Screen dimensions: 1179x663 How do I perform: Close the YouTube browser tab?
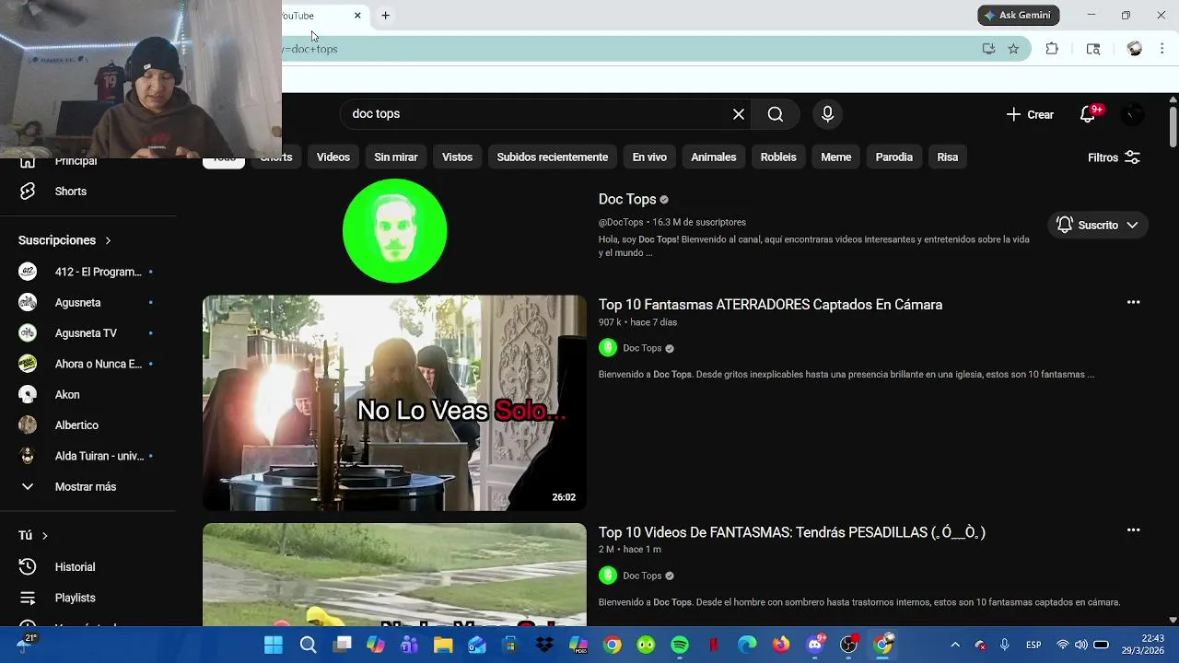pyautogui.click(x=357, y=16)
